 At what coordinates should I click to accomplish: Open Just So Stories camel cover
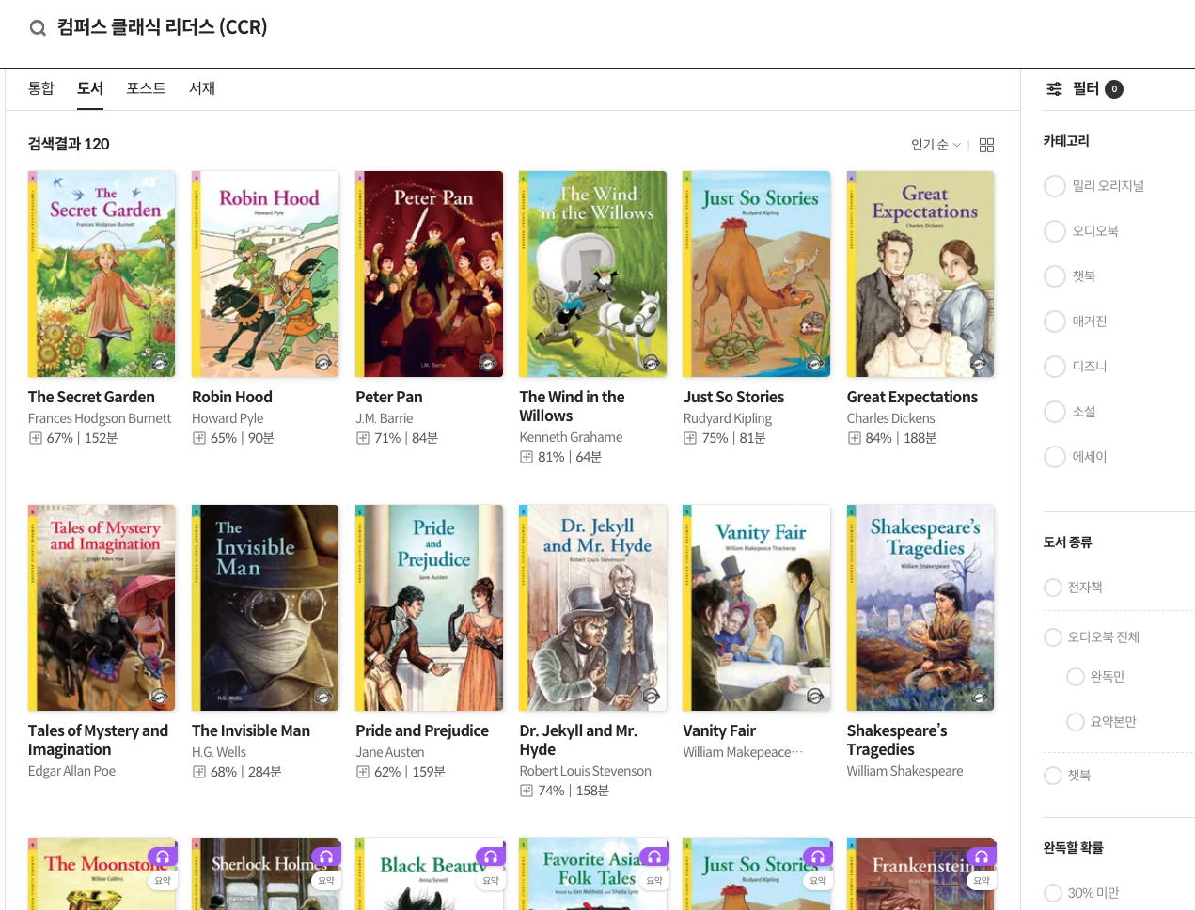pos(757,275)
